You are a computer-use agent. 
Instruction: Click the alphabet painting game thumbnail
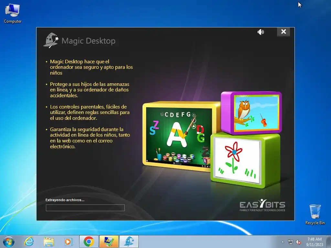[179, 137]
